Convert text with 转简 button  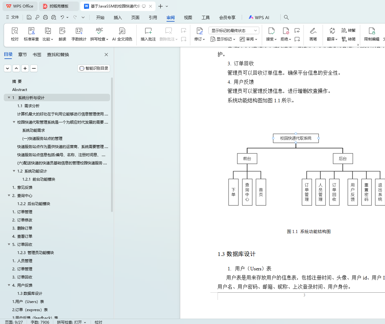pyautogui.click(x=349, y=39)
